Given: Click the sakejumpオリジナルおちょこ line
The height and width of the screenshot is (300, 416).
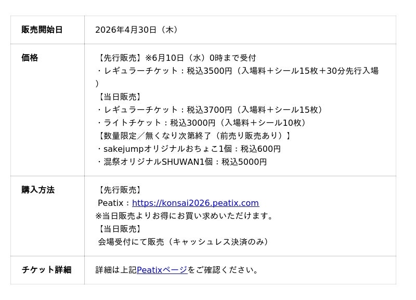Looking at the screenshot, I should 189,149.
